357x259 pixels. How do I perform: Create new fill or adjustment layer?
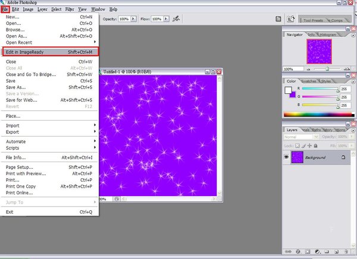tap(318, 251)
